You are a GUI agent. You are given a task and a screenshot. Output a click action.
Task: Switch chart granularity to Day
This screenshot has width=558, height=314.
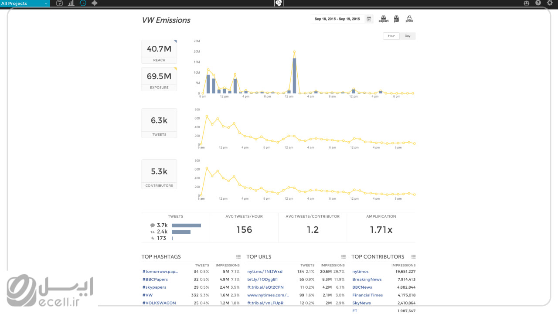(x=408, y=36)
